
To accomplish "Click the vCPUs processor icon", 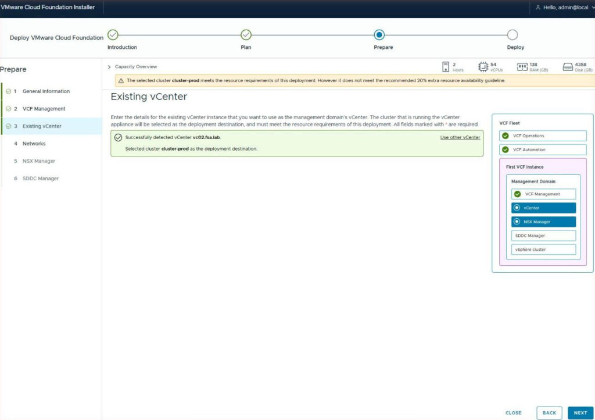I will 483,67.
